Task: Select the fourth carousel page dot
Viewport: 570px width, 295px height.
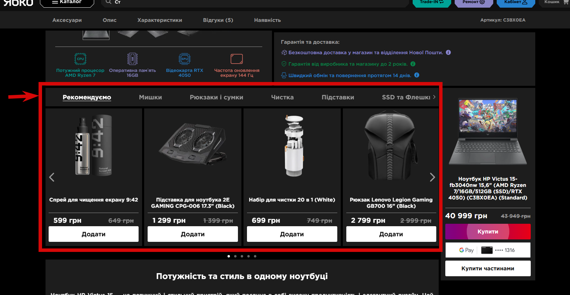Action: (x=248, y=256)
